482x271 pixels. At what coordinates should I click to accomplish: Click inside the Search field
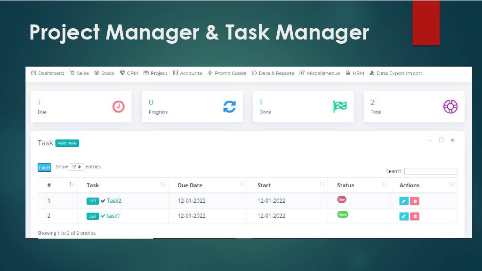431,171
